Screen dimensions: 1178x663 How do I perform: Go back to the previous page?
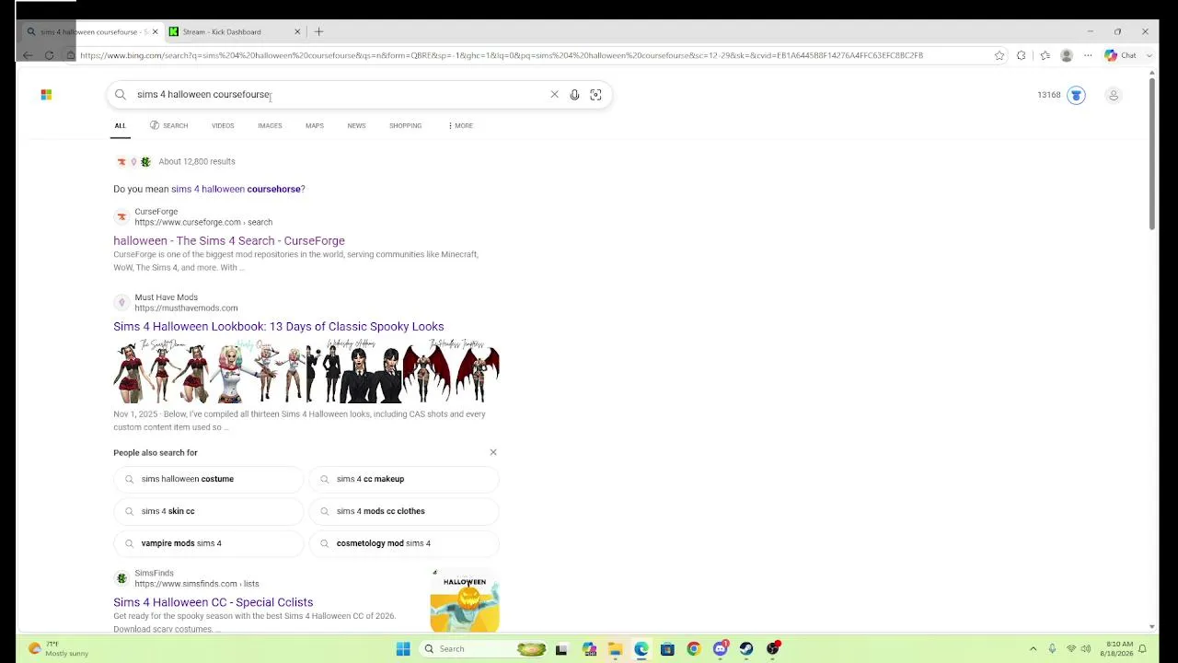pos(28,55)
